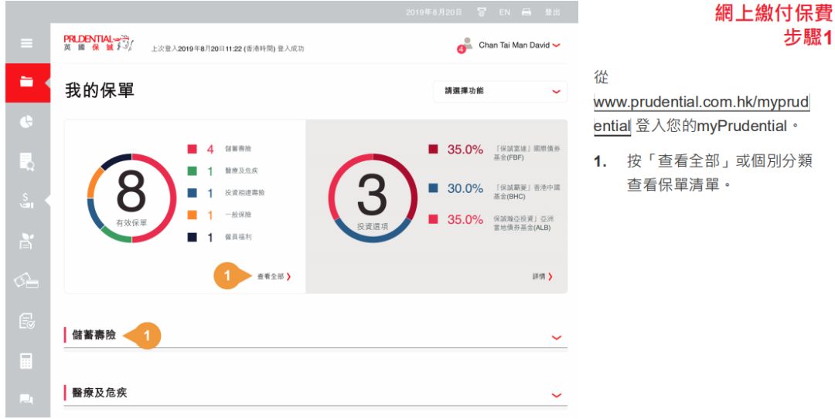The width and height of the screenshot is (835, 419).
Task: Open the chat bubbles sidebar icon
Action: pyautogui.click(x=26, y=399)
